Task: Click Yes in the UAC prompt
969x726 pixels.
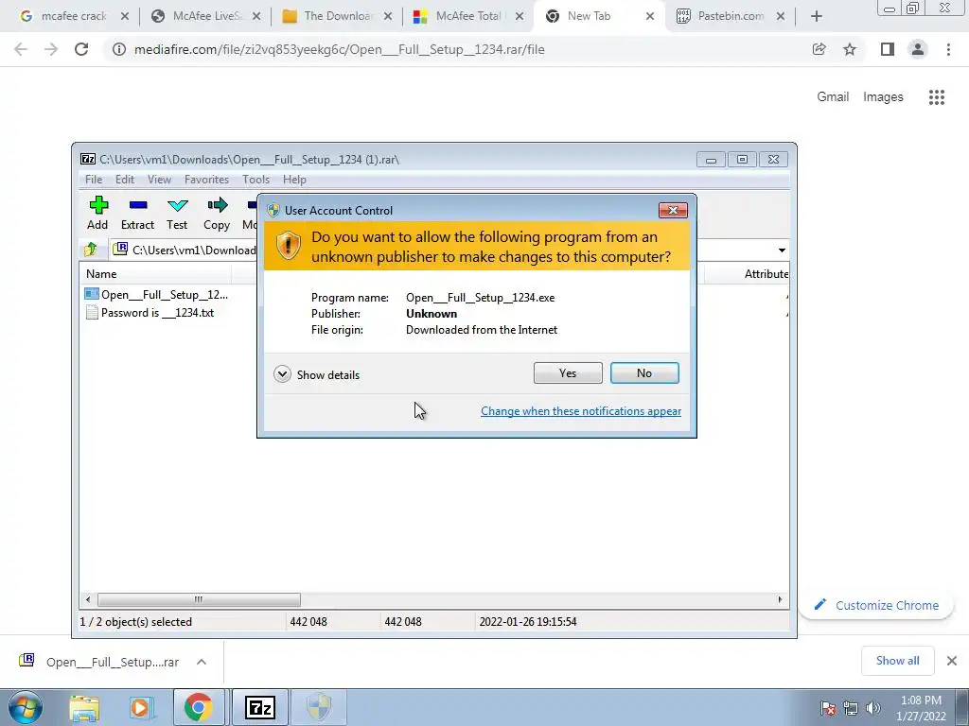Action: (x=568, y=372)
